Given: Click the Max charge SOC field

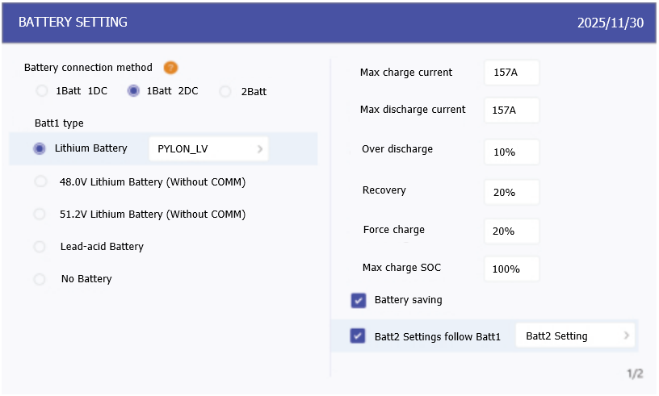Looking at the screenshot, I should (x=511, y=268).
